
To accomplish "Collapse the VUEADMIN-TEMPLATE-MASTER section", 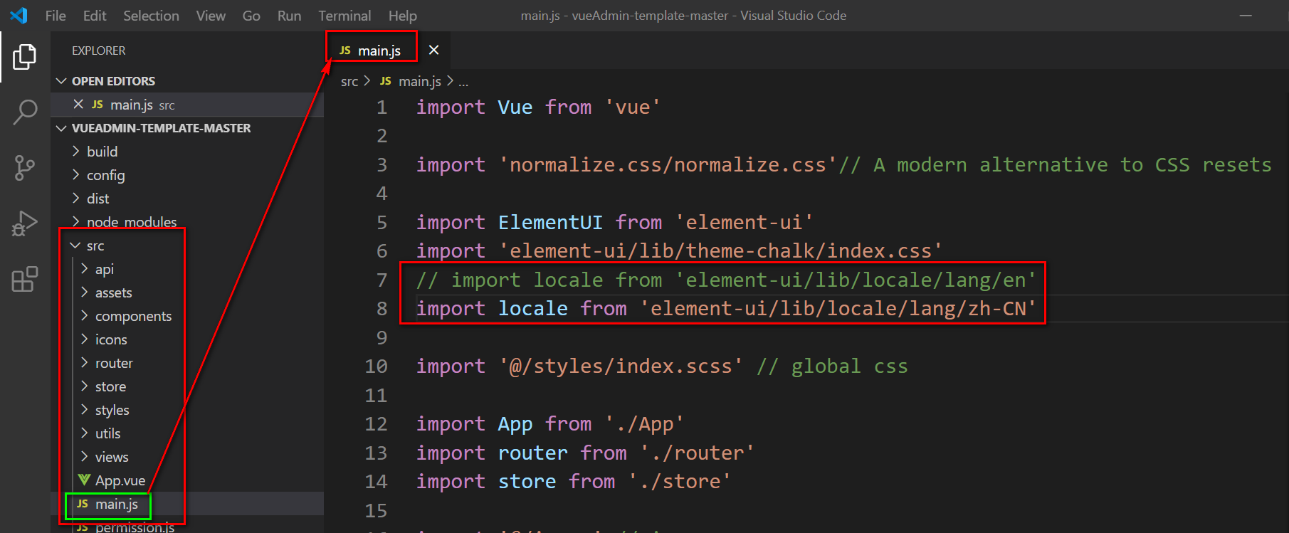I will coord(61,128).
